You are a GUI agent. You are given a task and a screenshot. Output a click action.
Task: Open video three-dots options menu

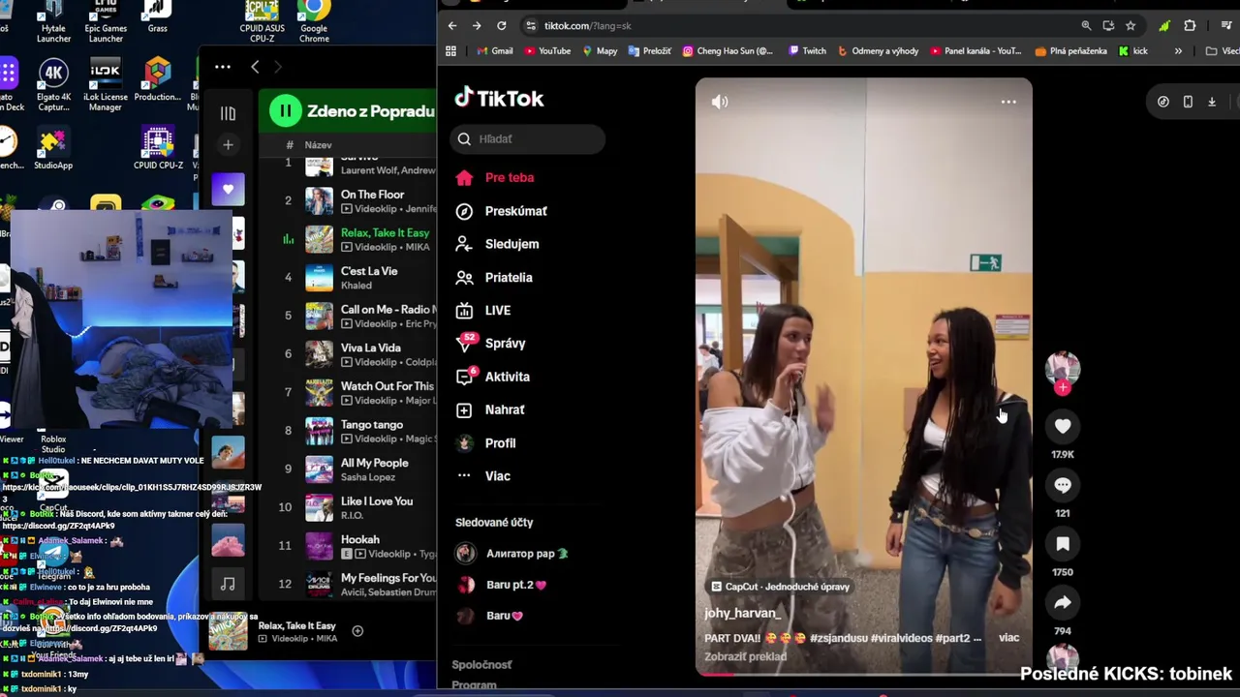click(1008, 102)
